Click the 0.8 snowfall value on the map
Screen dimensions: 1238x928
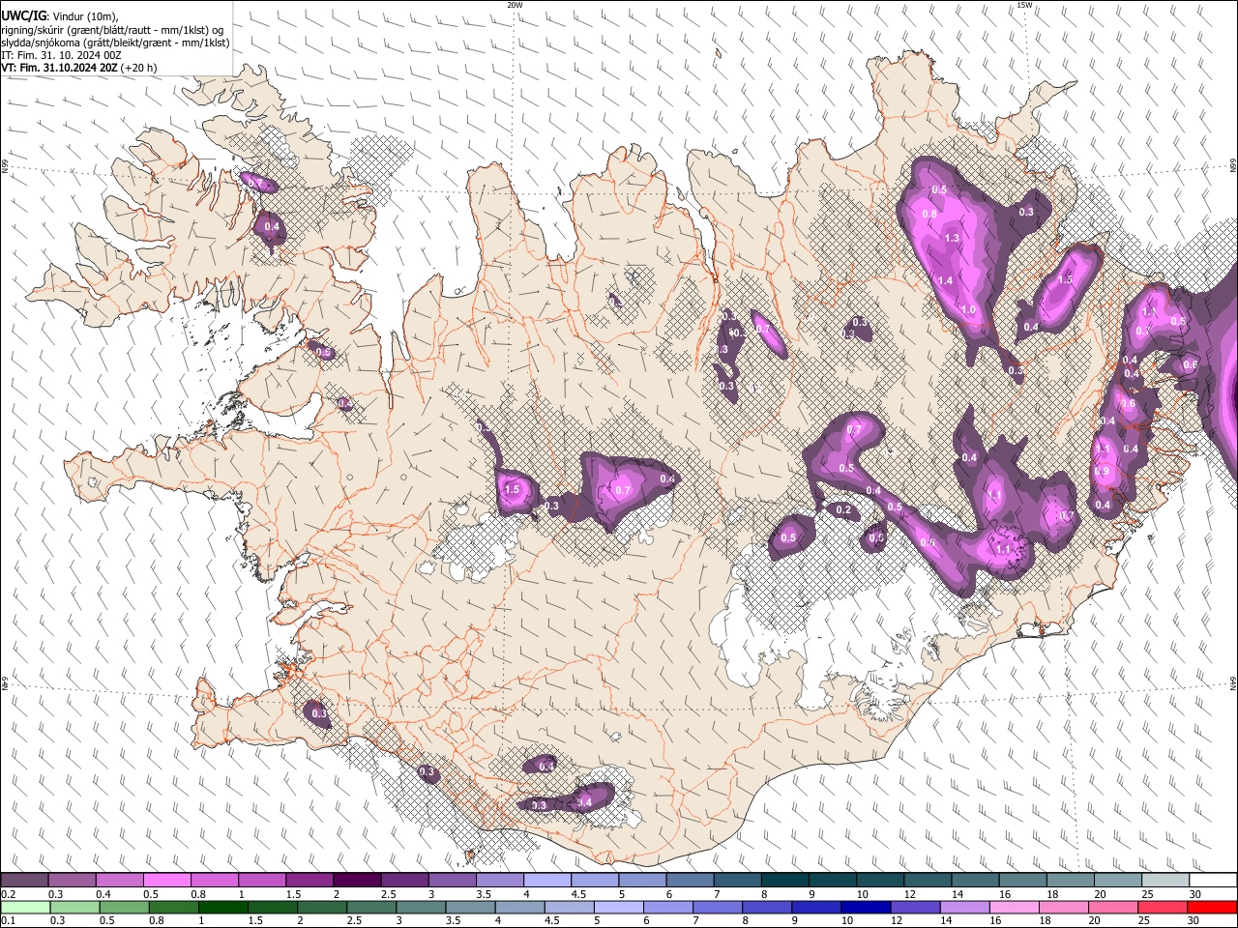tap(928, 214)
